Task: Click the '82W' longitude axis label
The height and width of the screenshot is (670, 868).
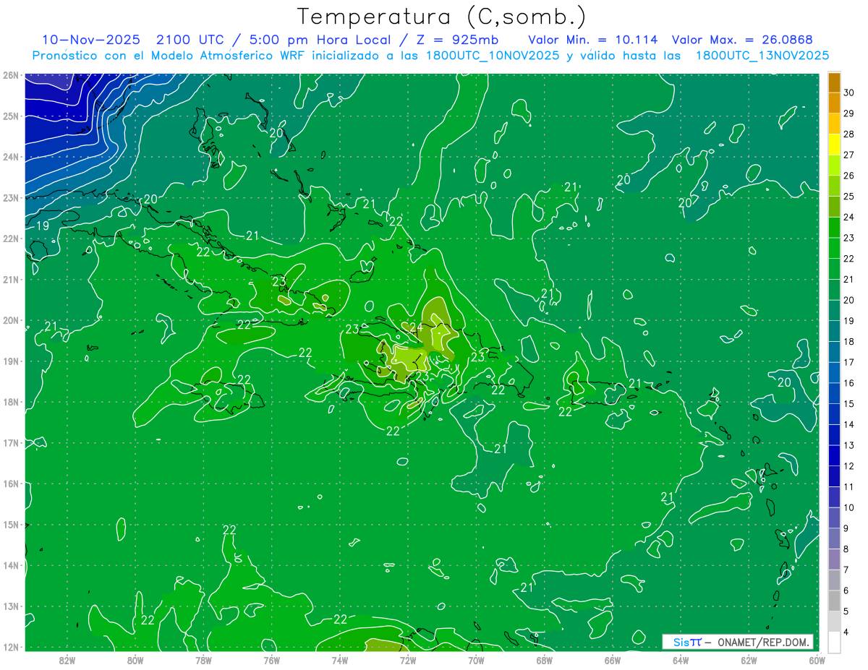Action: click(67, 660)
